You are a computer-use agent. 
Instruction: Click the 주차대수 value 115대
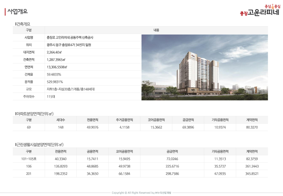(x=51, y=97)
